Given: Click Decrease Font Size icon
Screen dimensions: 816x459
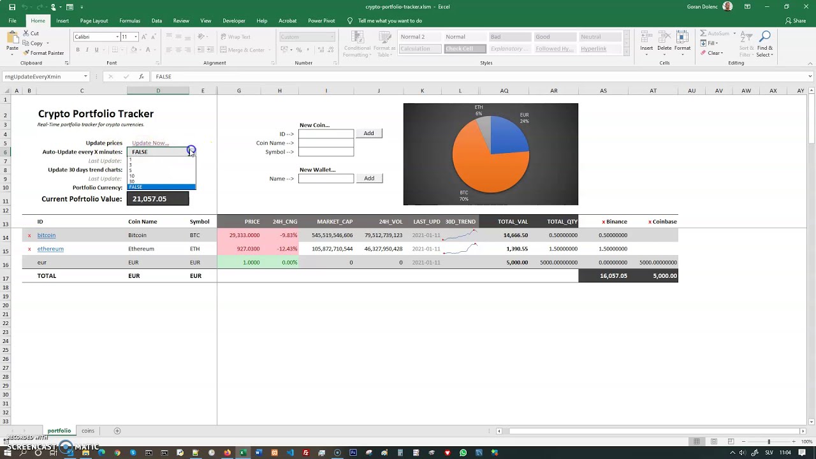Looking at the screenshot, I should coord(155,37).
